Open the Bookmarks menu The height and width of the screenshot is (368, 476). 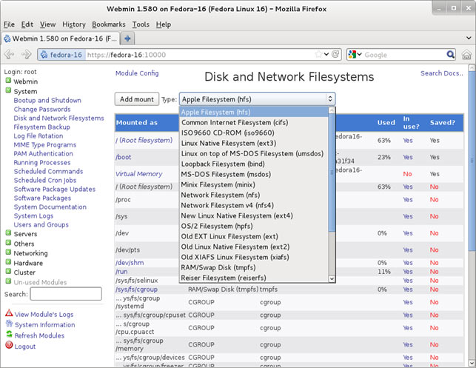tap(108, 24)
